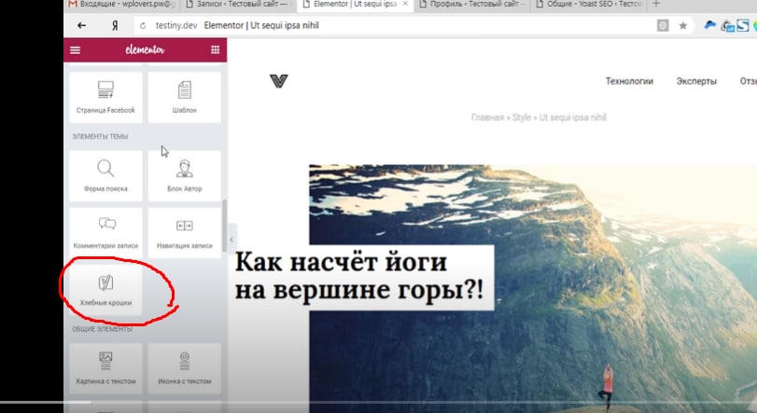Open the Технологии menu item
757x413 pixels.
coord(629,81)
